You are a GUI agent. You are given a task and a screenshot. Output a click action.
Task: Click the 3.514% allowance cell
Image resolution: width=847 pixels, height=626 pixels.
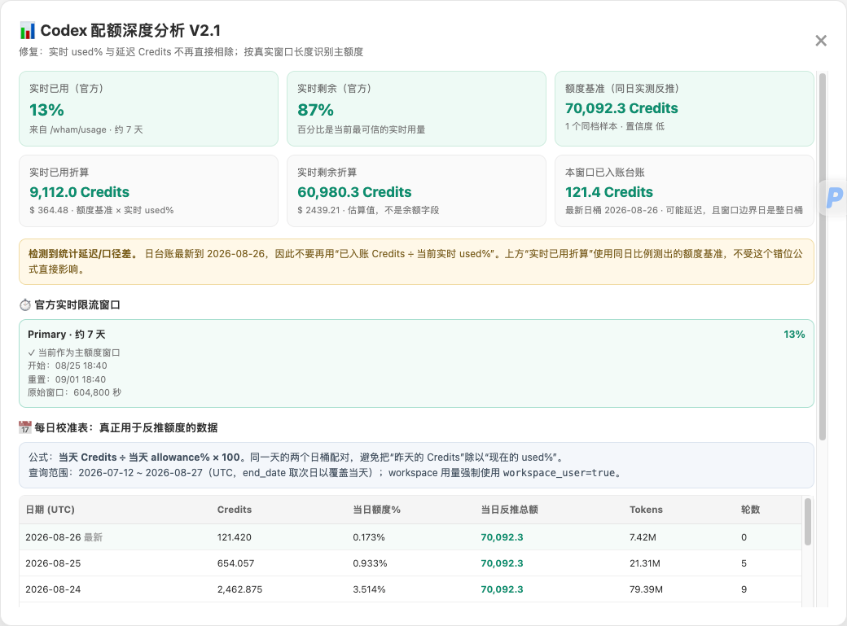370,589
